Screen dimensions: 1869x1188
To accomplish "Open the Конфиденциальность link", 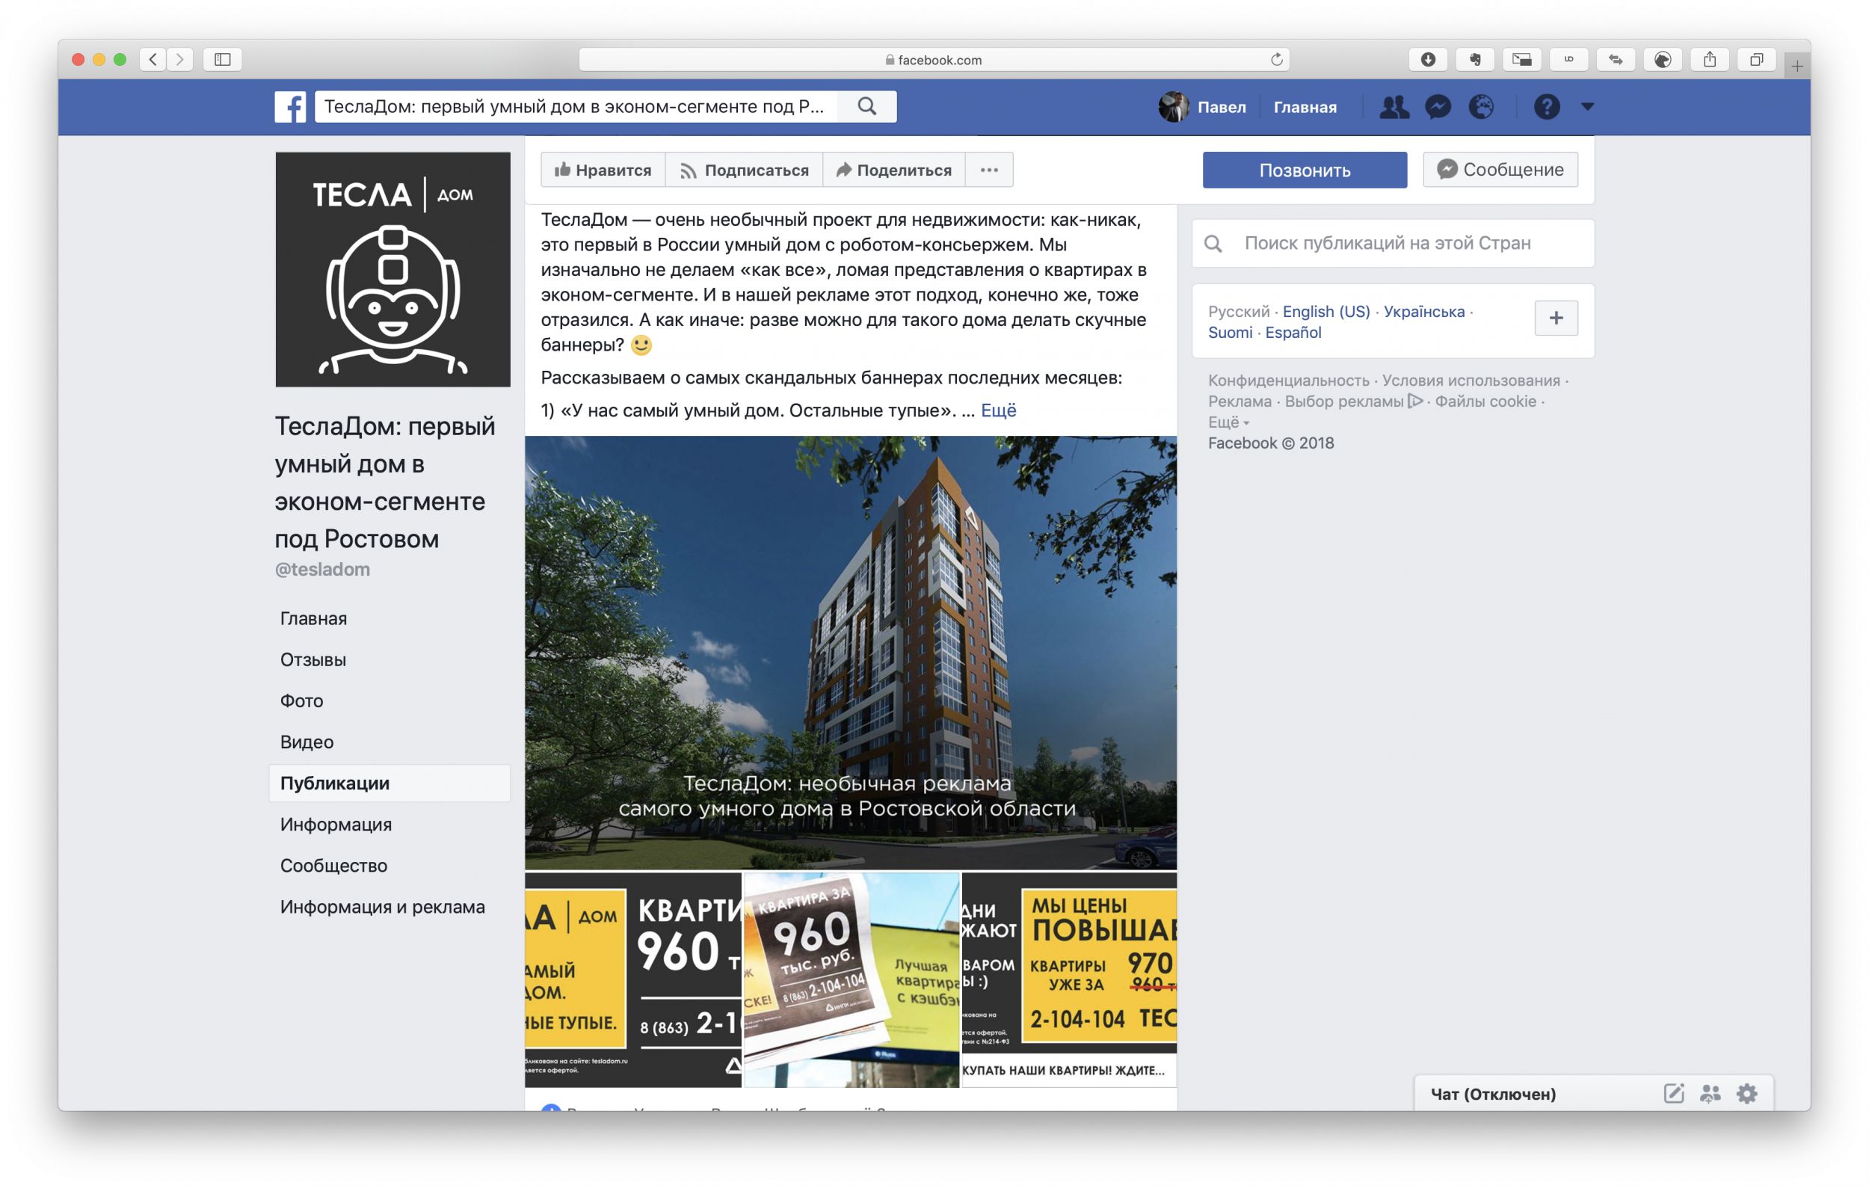I will pos(1288,381).
